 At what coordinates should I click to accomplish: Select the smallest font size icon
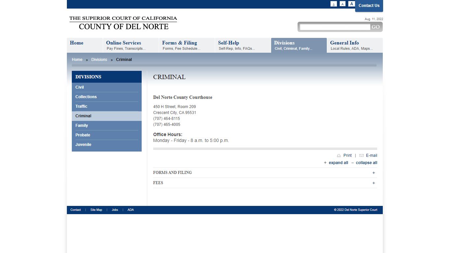(334, 4)
